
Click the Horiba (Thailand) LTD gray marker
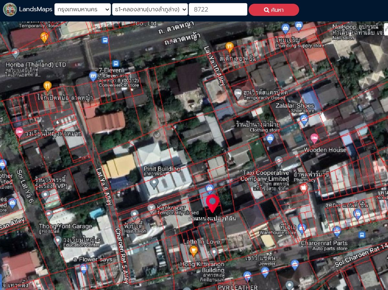coord(15,53)
